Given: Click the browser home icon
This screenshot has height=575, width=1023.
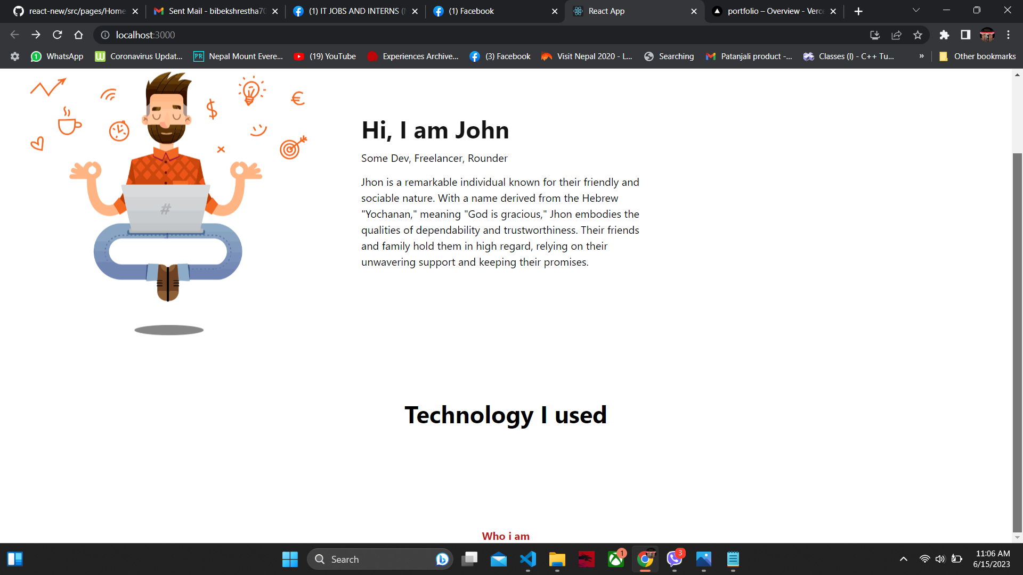Looking at the screenshot, I should coord(79,35).
